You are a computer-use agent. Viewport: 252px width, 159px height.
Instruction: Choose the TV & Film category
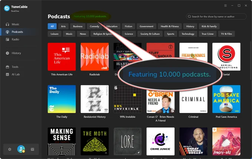[226, 34]
